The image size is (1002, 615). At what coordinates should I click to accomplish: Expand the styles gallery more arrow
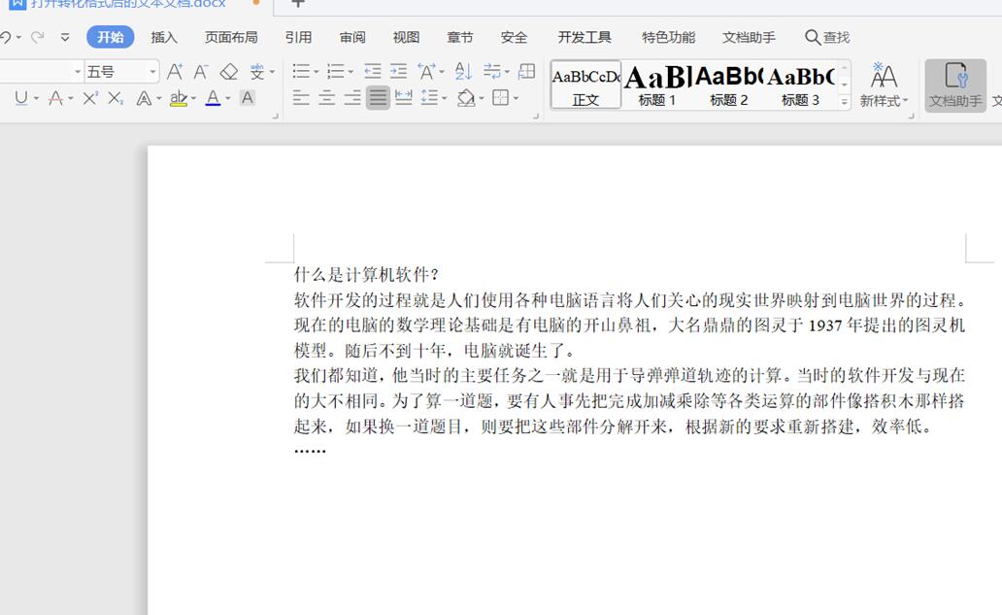point(844,102)
